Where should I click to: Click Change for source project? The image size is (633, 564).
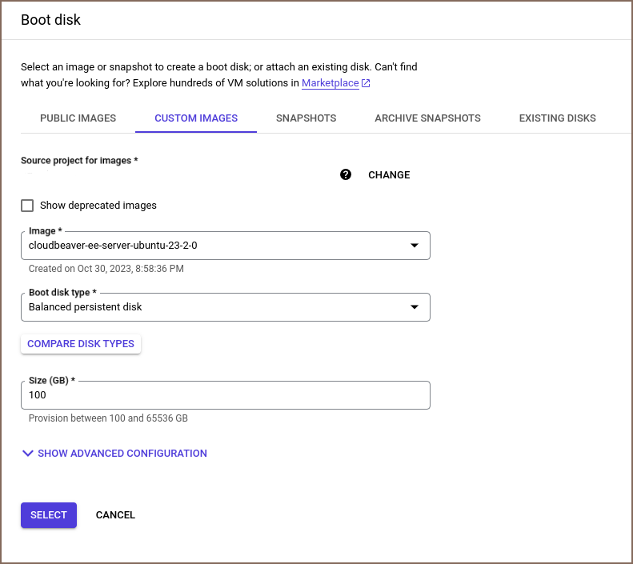(x=389, y=175)
